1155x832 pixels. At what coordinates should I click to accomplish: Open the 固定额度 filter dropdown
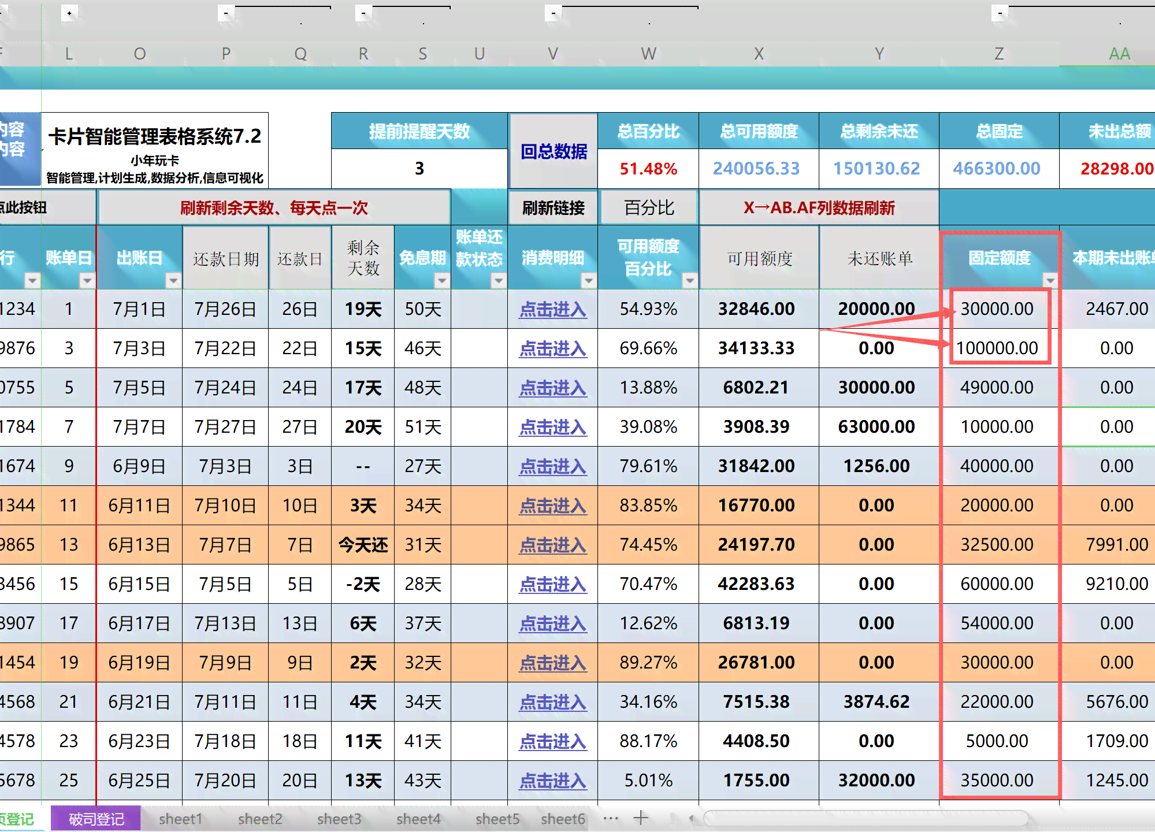coord(1050,281)
